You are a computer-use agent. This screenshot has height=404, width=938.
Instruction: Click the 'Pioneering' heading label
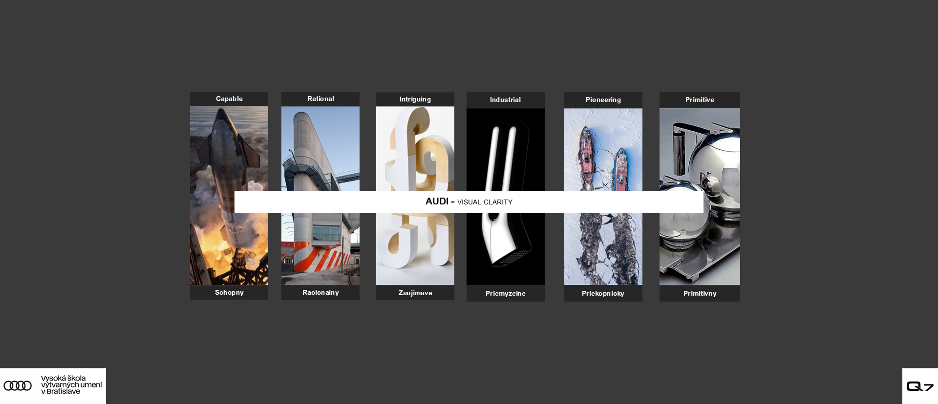(x=603, y=100)
